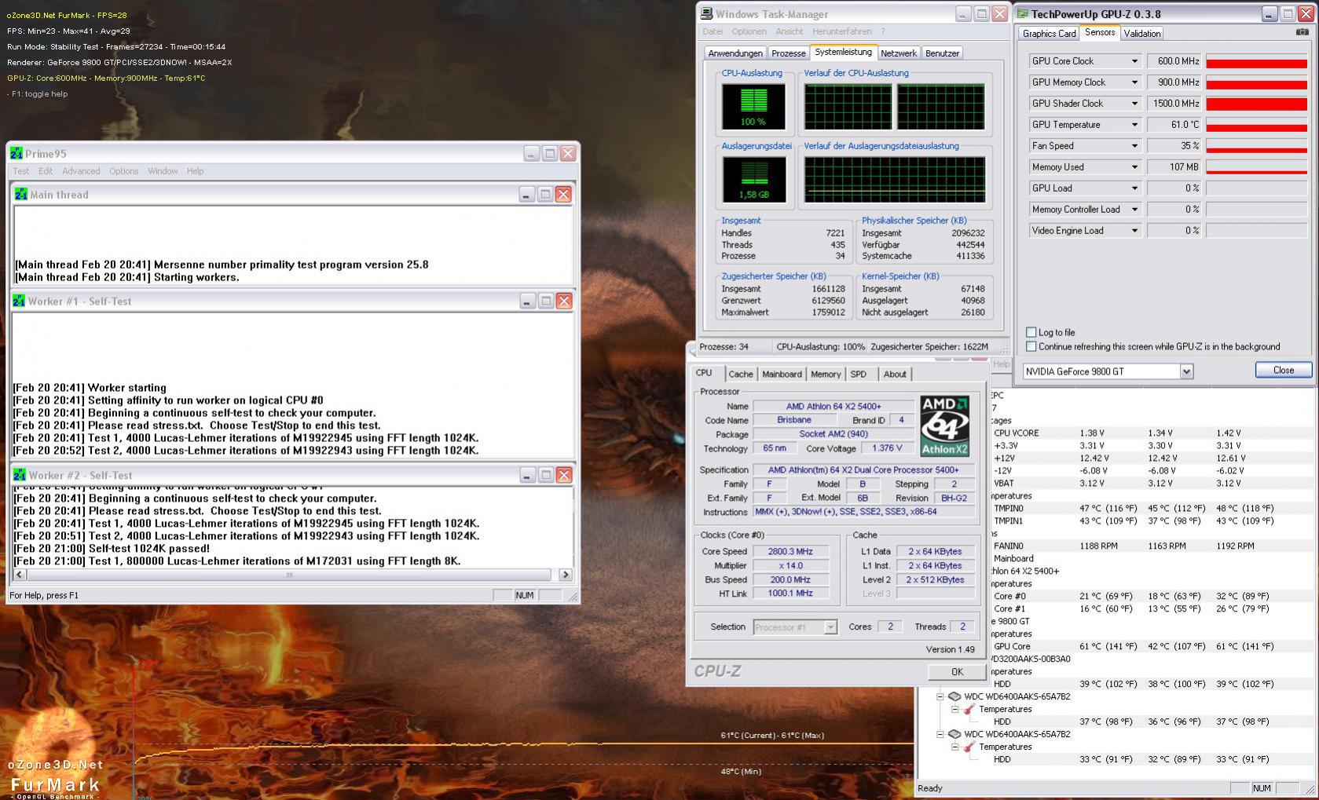Switch to the Prozesse tab in Task-Manager
The width and height of the screenshot is (1319, 800).
click(788, 53)
